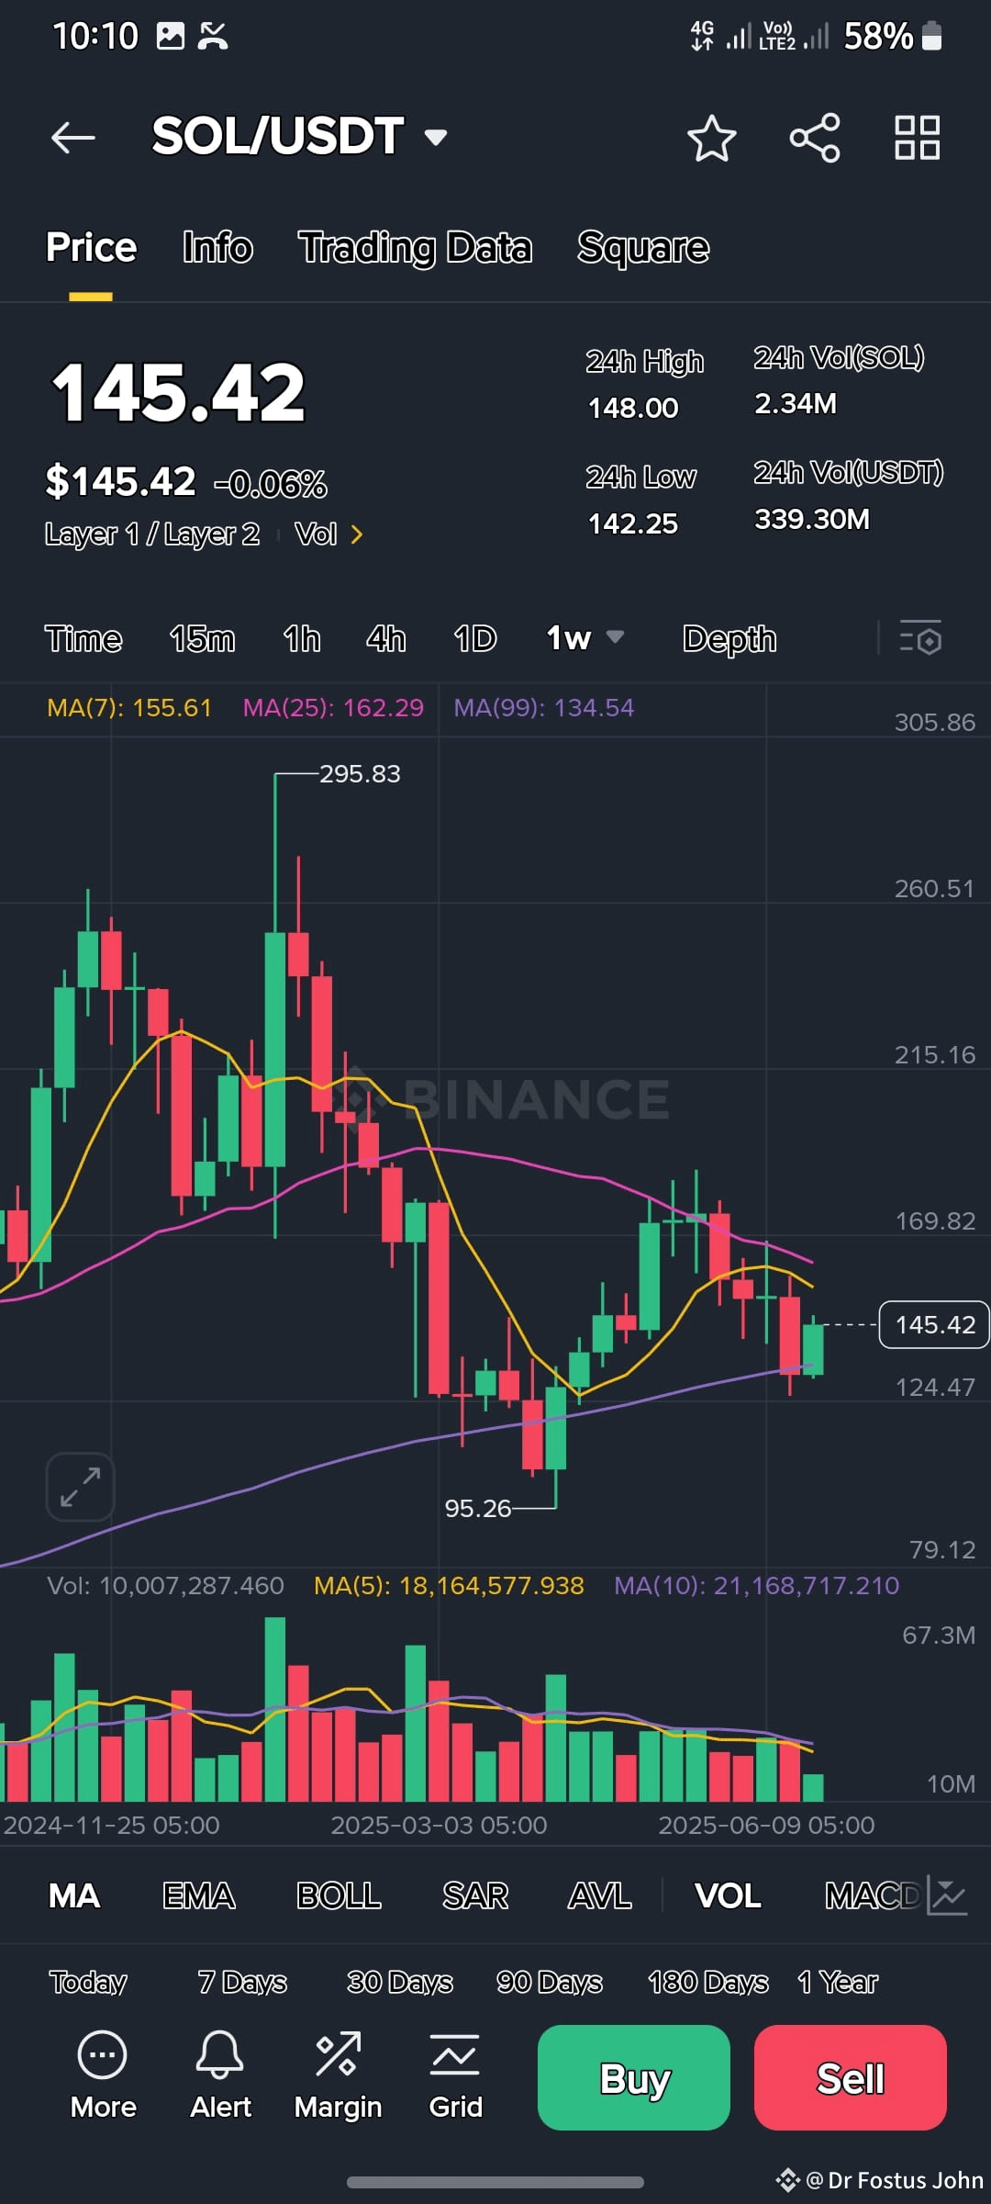Toggle BOLL indicator on chart
Viewport: 991px width, 2204px height.
click(x=339, y=1896)
